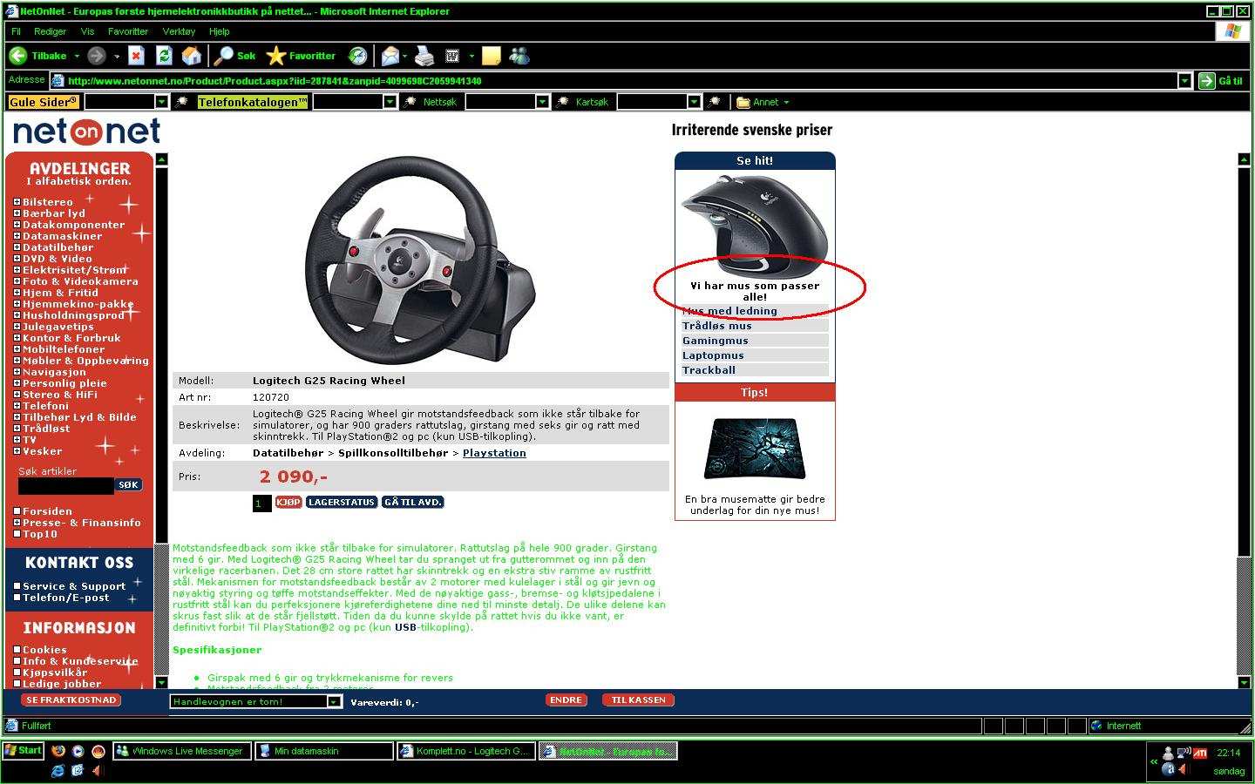
Task: Open the Mail envelope icon
Action: 390,56
